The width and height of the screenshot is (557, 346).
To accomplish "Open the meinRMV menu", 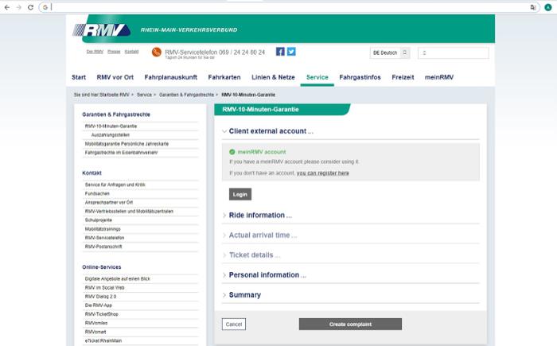I will pyautogui.click(x=439, y=77).
